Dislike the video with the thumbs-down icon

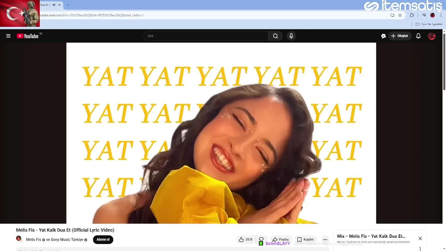click(261, 239)
